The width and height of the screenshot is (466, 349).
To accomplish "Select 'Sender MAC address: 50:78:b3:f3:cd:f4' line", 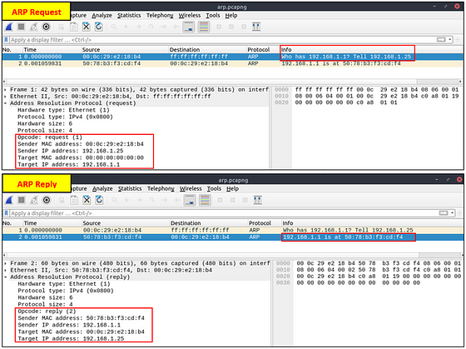I will pyautogui.click(x=82, y=318).
